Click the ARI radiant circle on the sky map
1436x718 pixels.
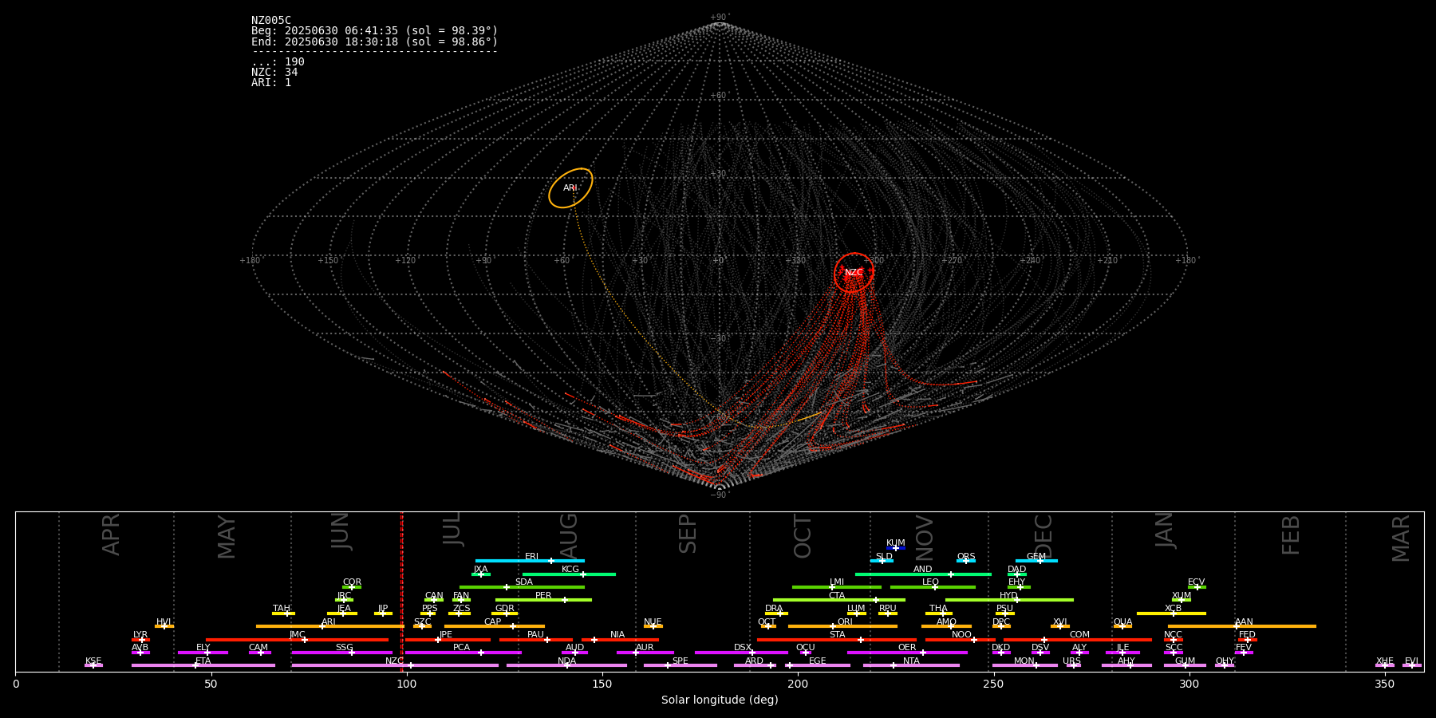(570, 188)
